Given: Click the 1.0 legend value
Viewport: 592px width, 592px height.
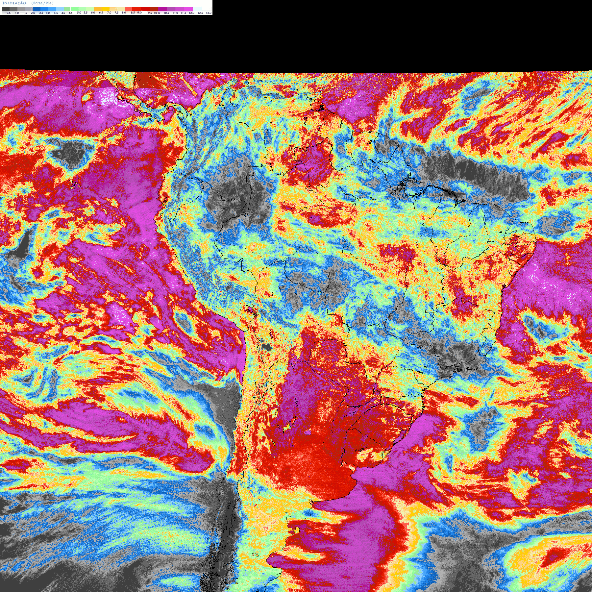Looking at the screenshot, I should click(x=17, y=13).
